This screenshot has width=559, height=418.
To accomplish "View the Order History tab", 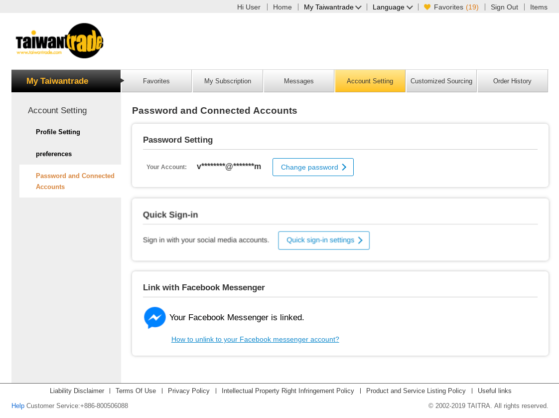I will [512, 81].
